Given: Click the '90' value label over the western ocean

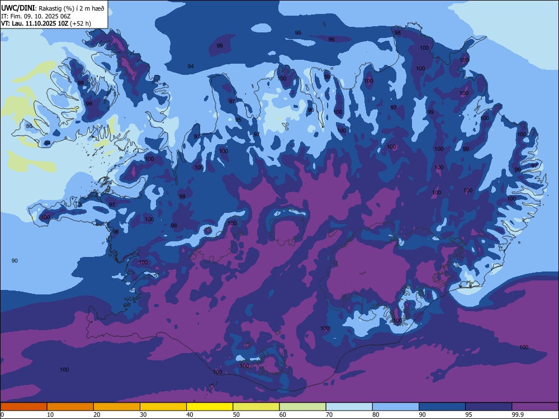Looking at the screenshot, I should point(15,261).
